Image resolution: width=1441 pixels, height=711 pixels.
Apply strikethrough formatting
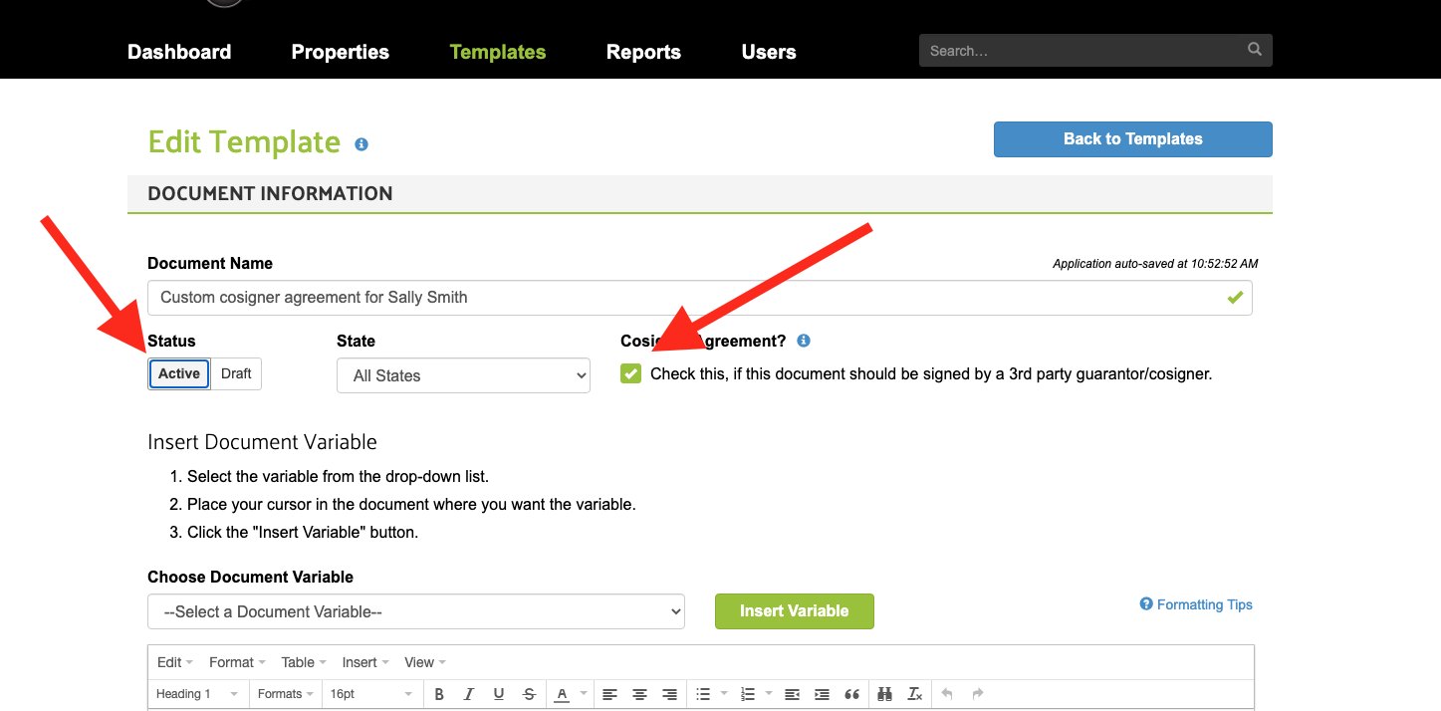tap(529, 694)
